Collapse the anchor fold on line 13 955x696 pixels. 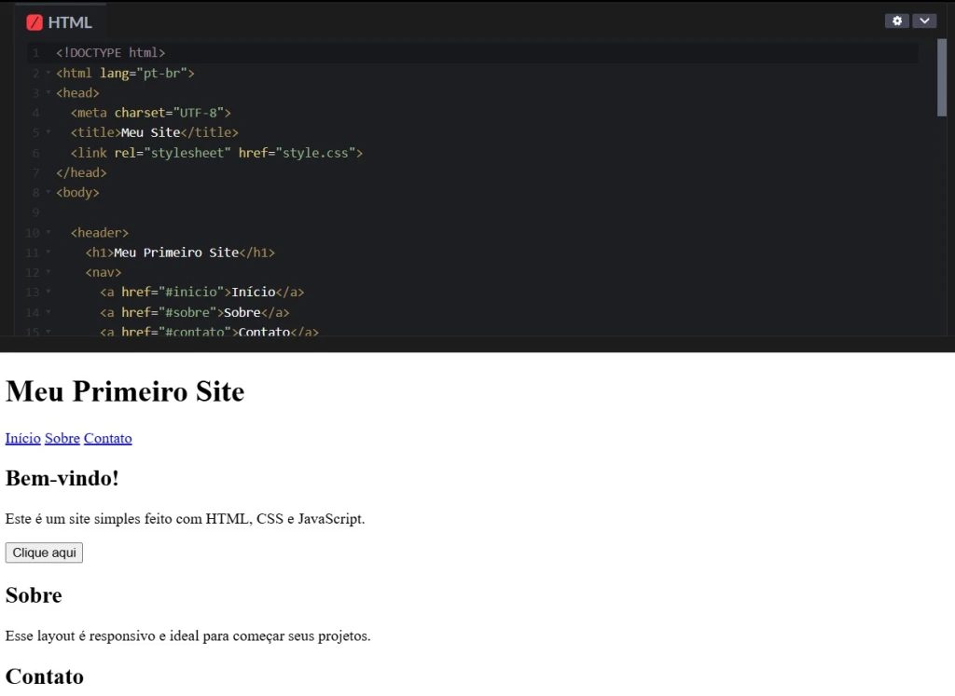tap(48, 292)
